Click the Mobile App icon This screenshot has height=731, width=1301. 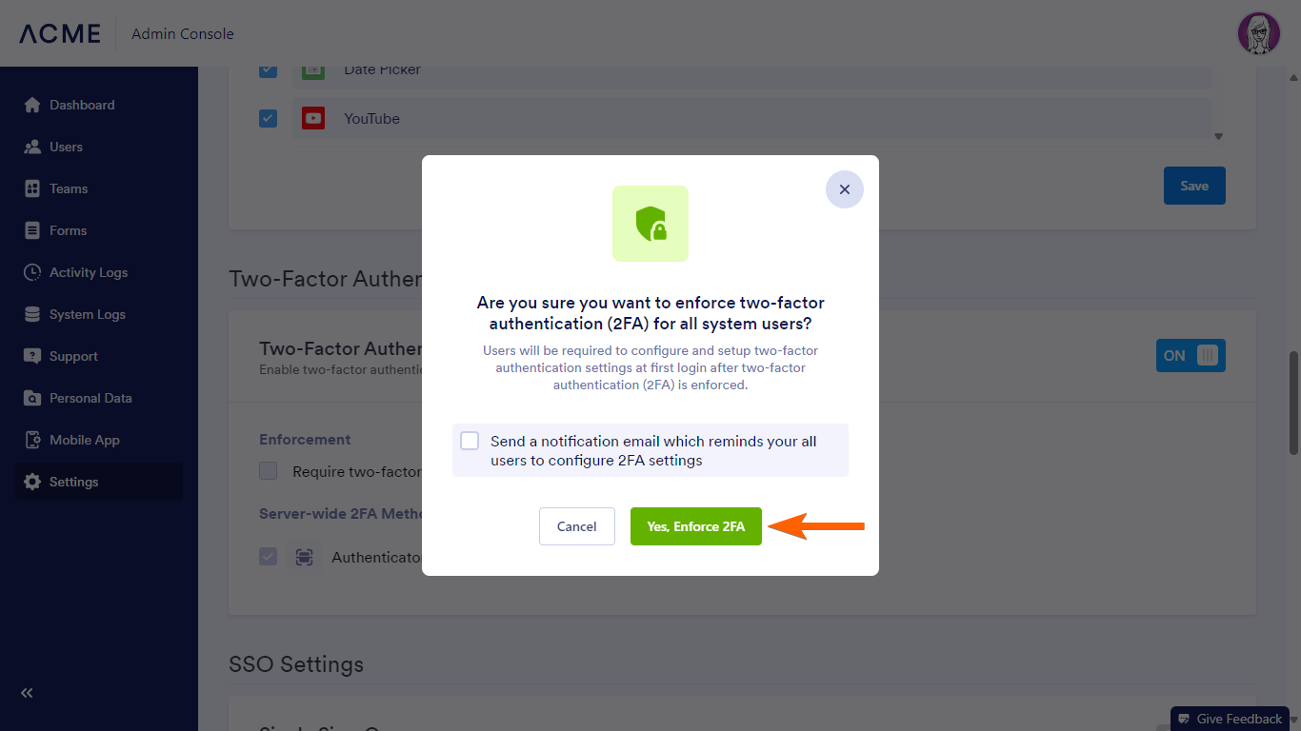pos(32,440)
